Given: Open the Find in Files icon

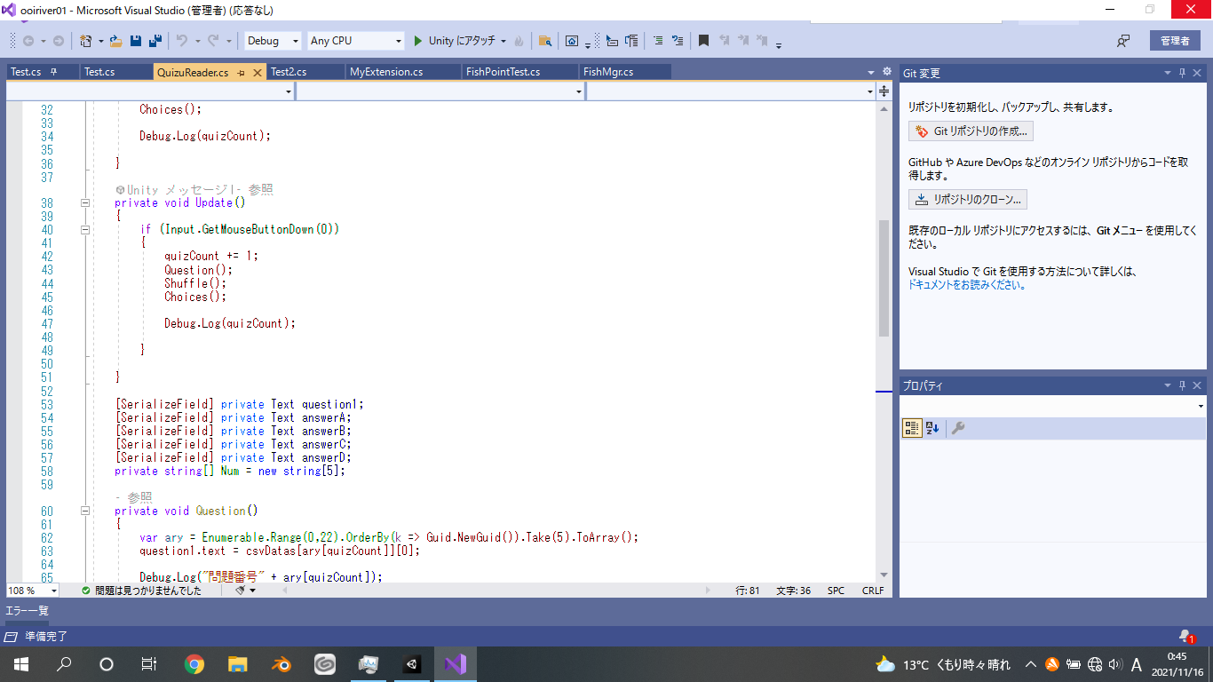Looking at the screenshot, I should coord(546,41).
